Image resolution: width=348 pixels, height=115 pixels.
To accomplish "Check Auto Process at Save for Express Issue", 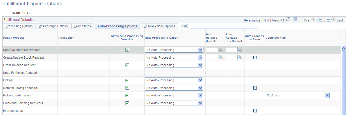I will 255,111.
